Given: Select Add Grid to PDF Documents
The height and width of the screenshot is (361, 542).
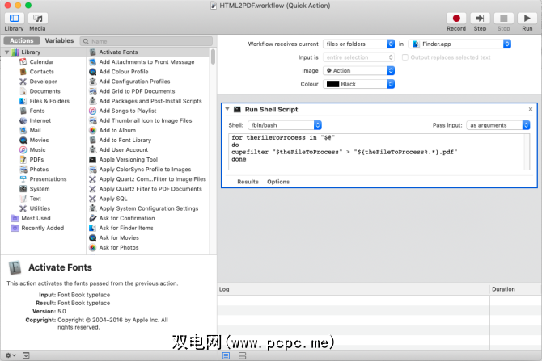Looking at the screenshot, I should (137, 91).
